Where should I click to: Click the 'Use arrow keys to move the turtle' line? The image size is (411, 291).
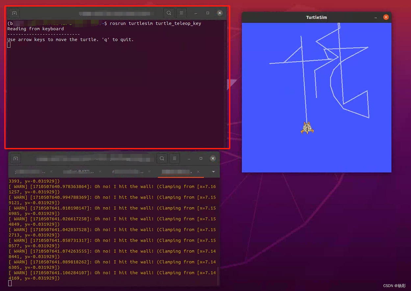[x=70, y=40]
